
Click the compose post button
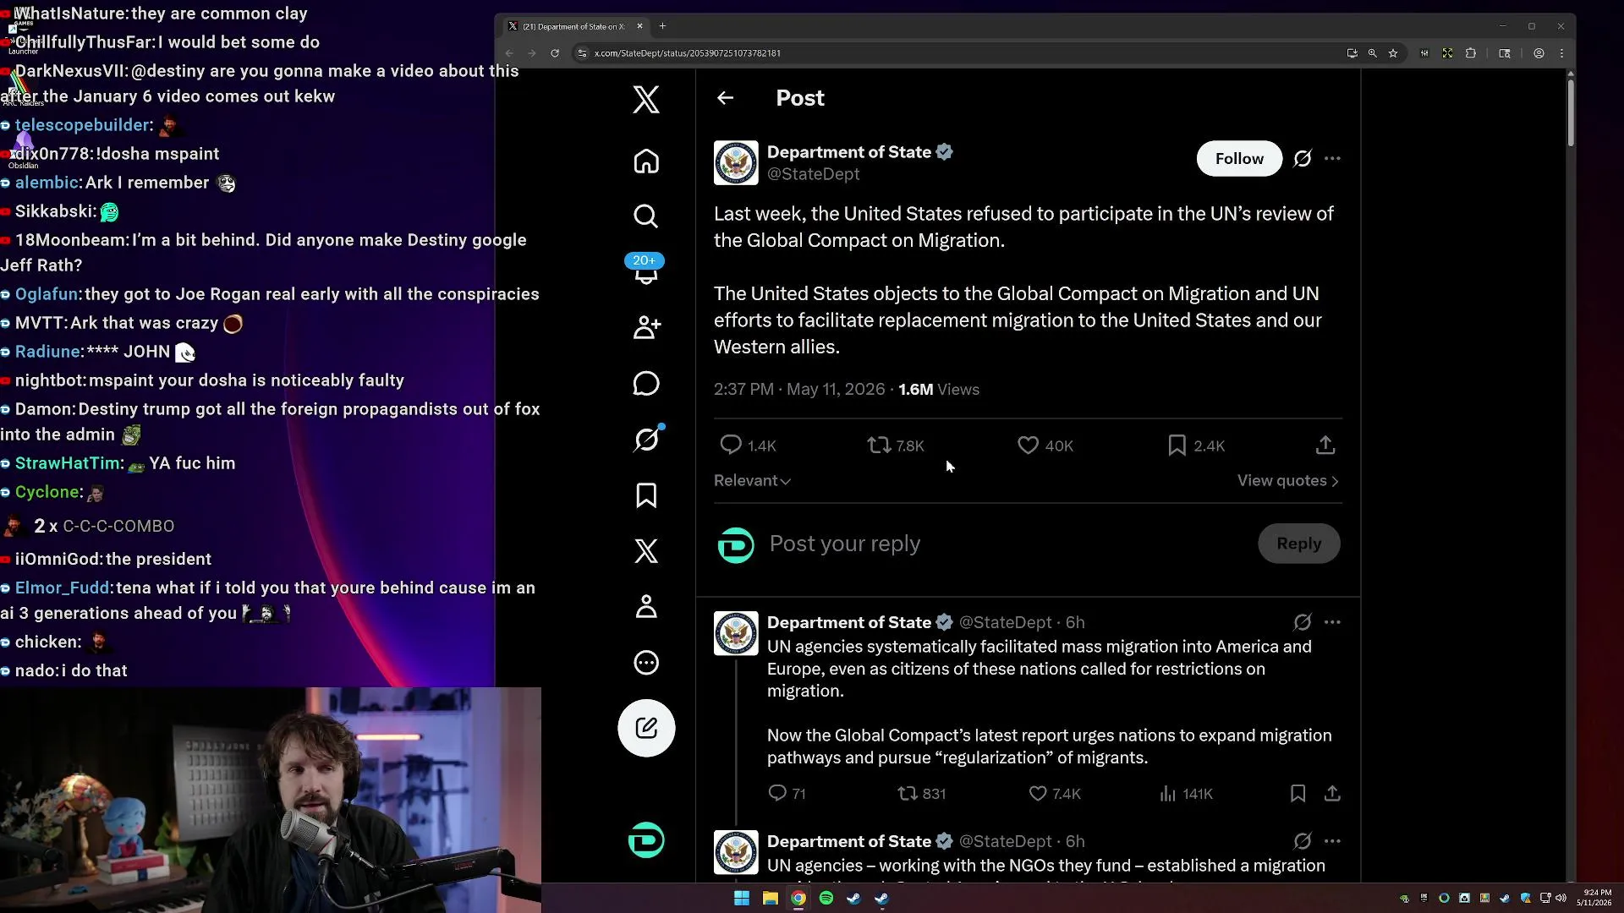pos(646,728)
